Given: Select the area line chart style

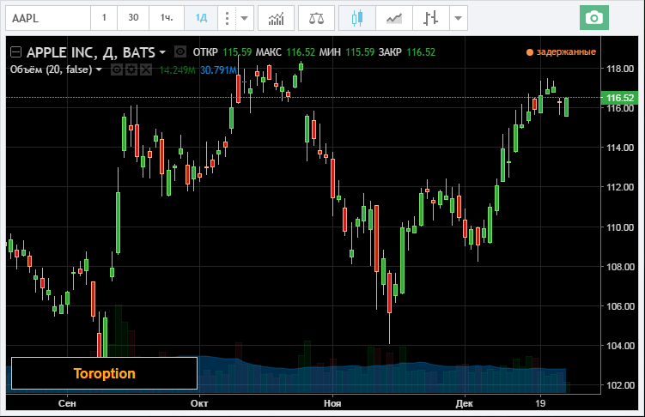Looking at the screenshot, I should [x=394, y=18].
